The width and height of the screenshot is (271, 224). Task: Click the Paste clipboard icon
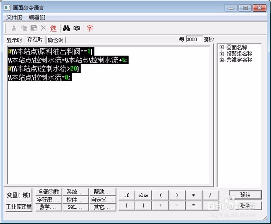(34, 28)
